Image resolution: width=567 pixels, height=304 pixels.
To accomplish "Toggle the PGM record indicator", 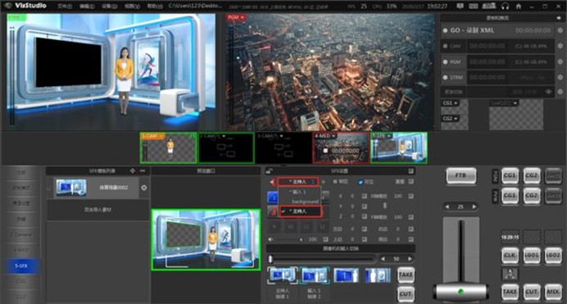I will click(445, 61).
